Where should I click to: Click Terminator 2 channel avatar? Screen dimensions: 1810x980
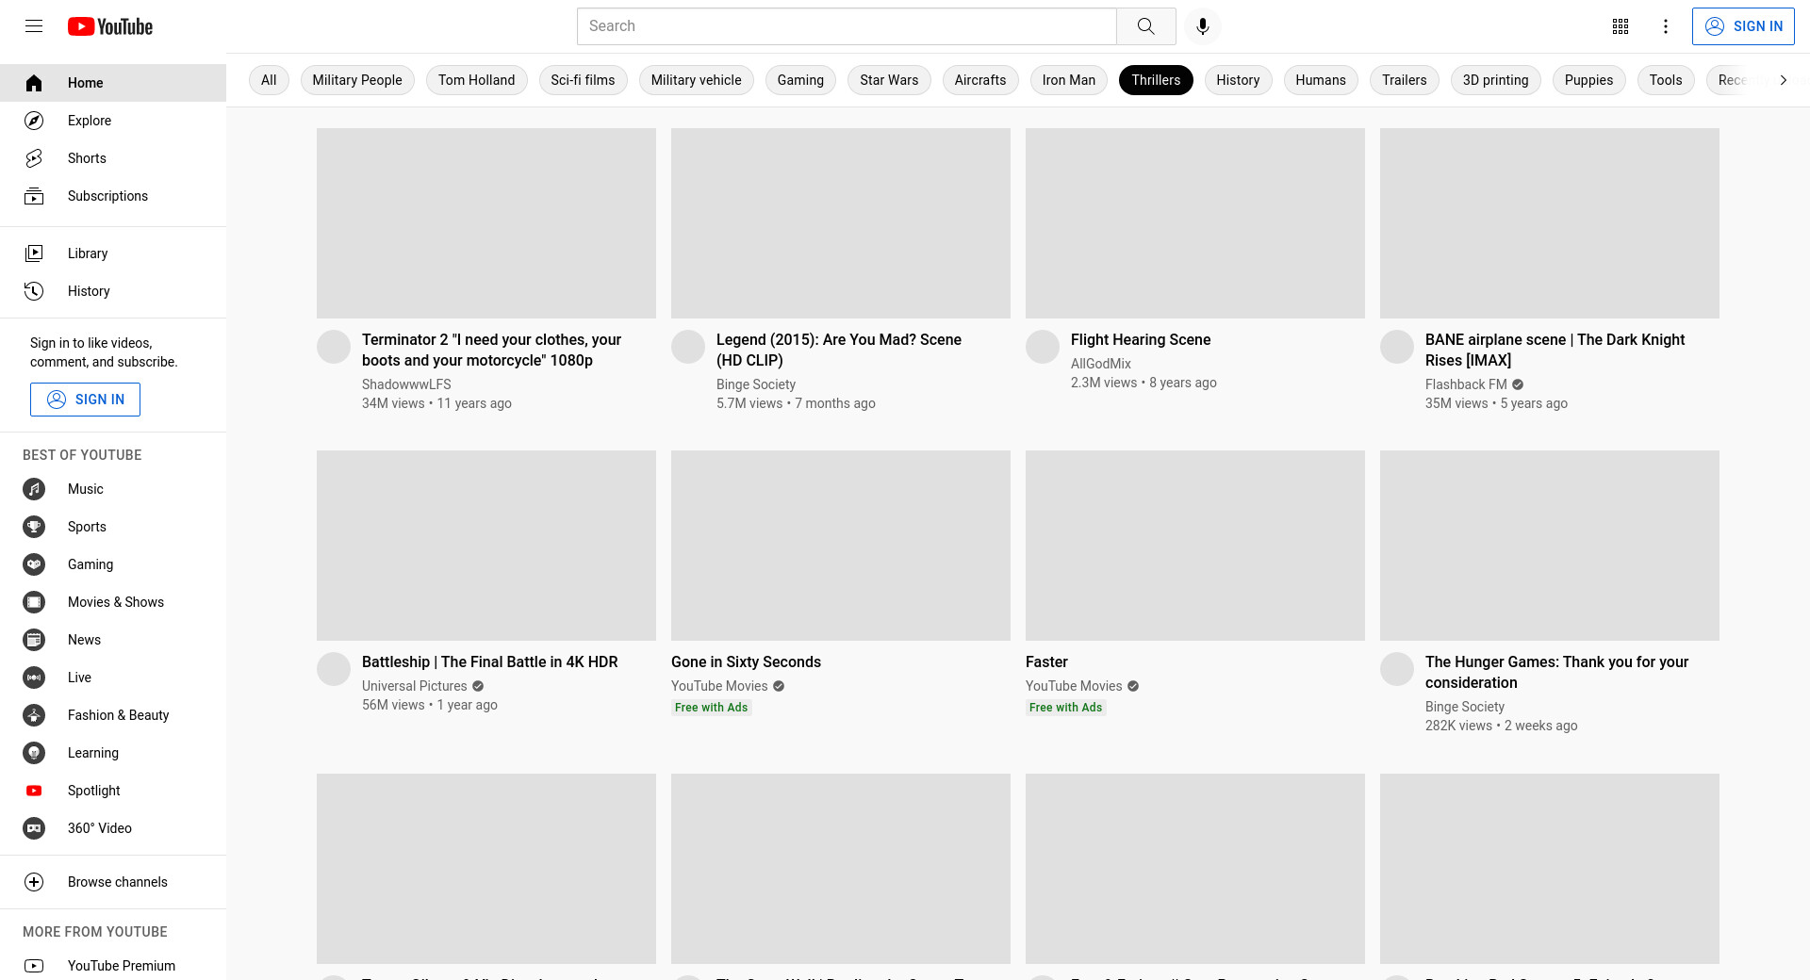334,347
